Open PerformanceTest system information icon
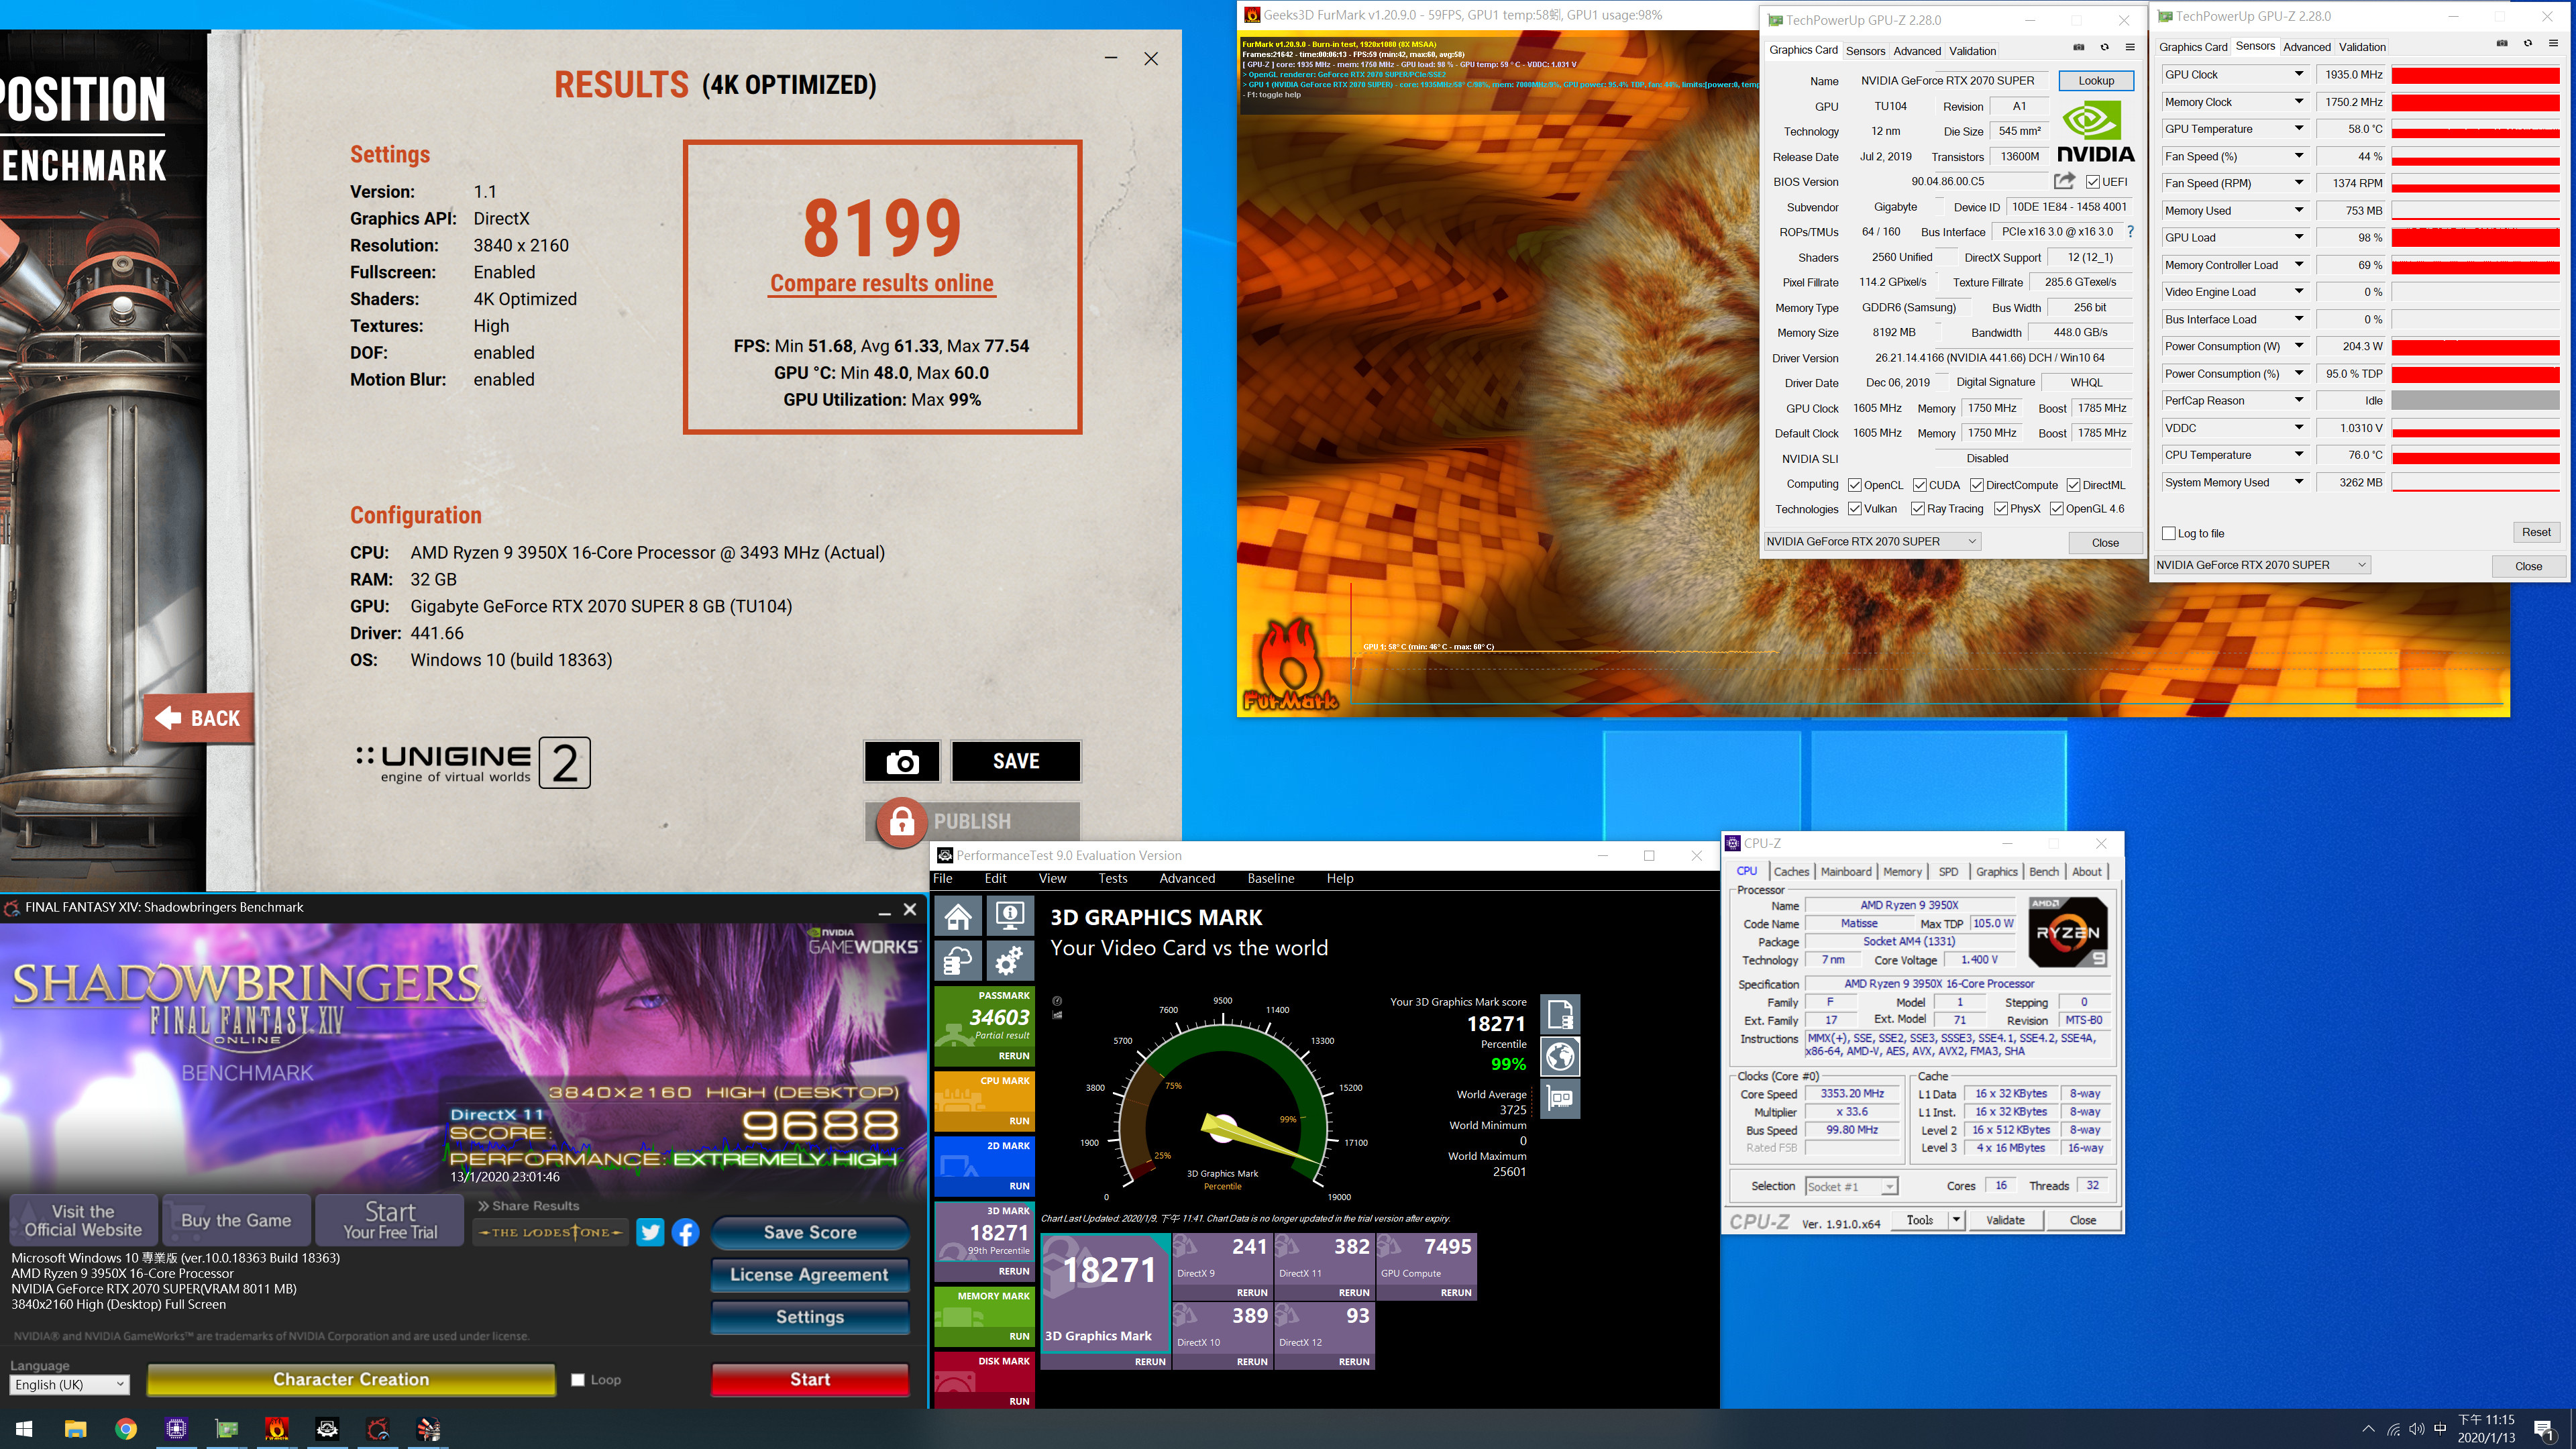 [x=1010, y=915]
